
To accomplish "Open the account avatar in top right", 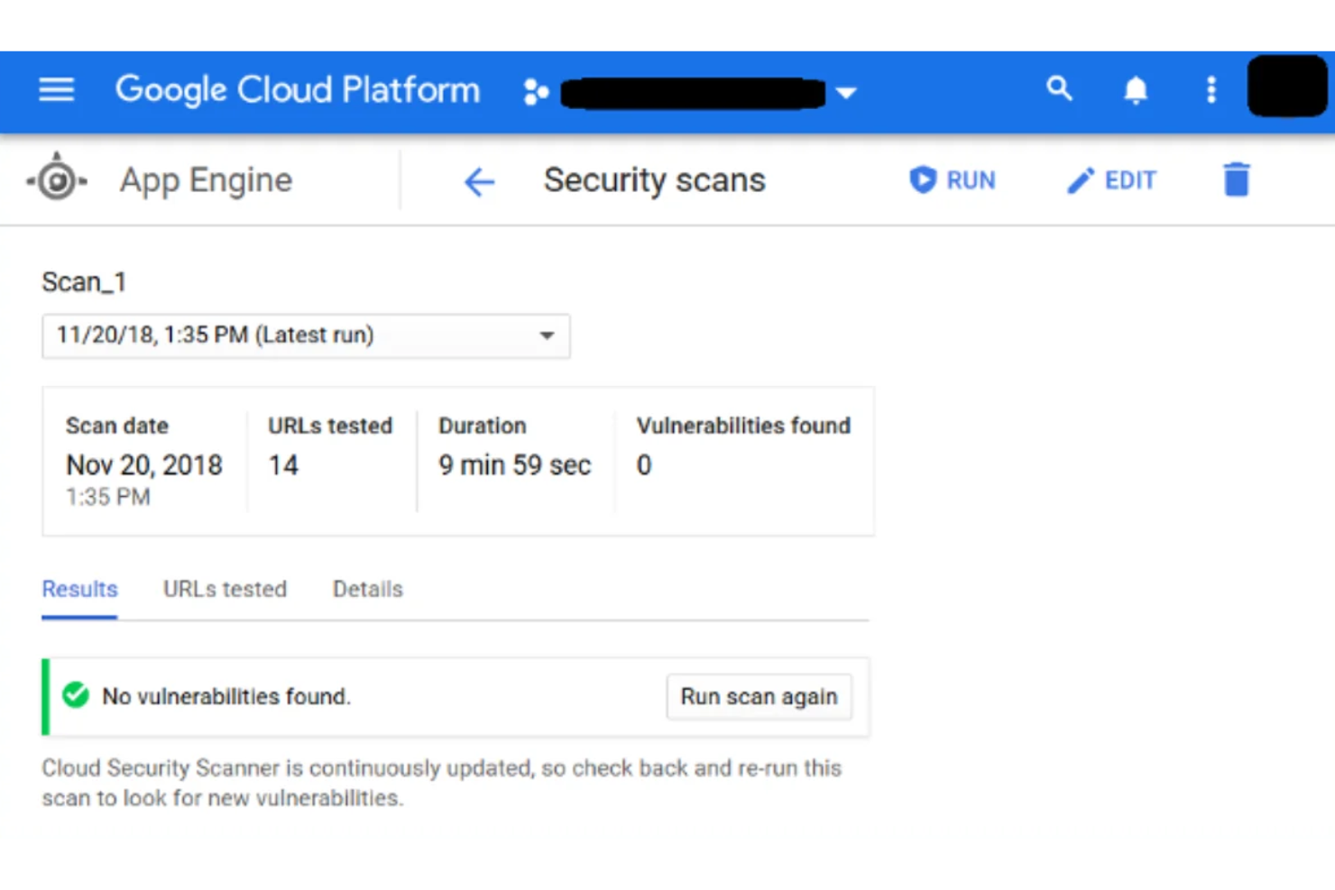I will tap(1286, 89).
